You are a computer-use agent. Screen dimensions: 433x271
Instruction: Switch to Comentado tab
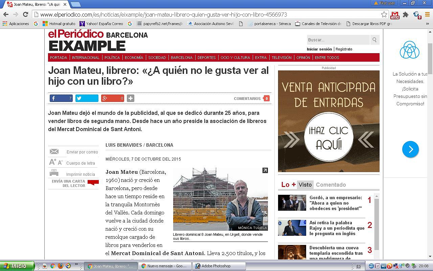(x=331, y=185)
